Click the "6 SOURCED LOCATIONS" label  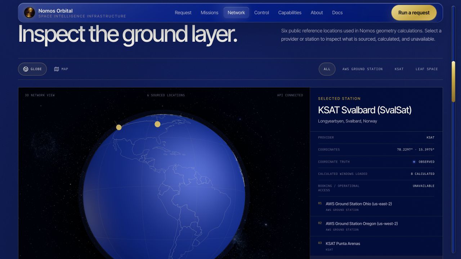point(166,95)
